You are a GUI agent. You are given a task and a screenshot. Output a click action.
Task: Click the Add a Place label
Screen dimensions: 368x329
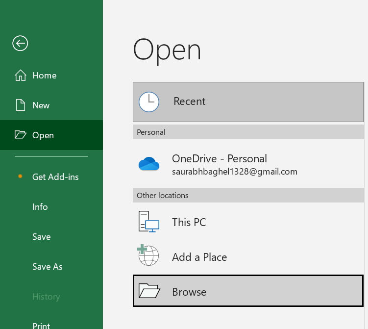click(199, 257)
